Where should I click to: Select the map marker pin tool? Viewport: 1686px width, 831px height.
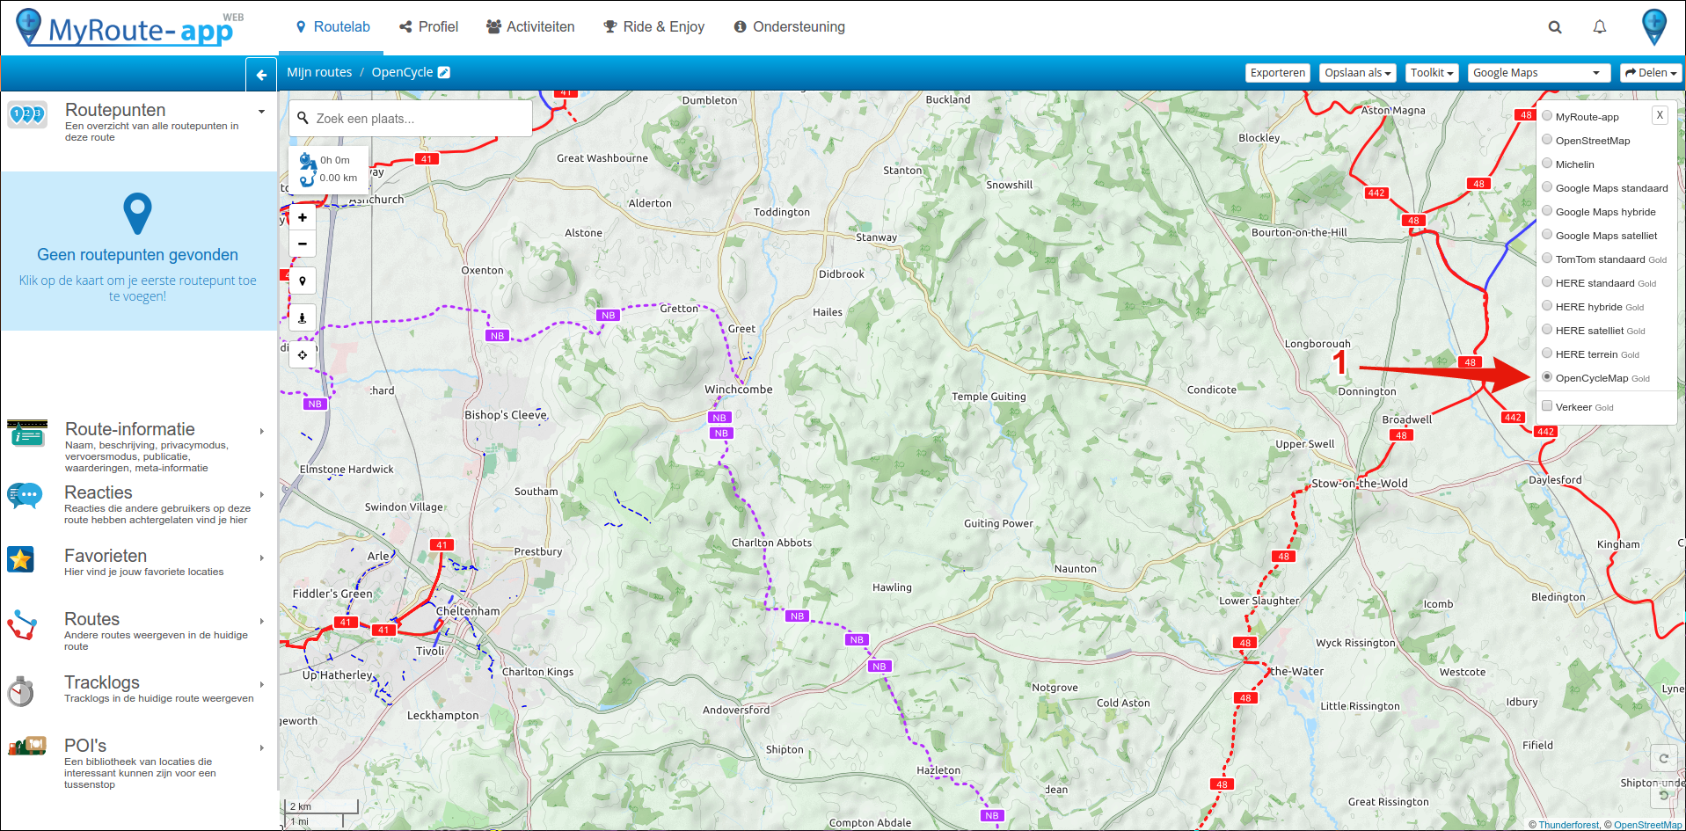pyautogui.click(x=303, y=281)
